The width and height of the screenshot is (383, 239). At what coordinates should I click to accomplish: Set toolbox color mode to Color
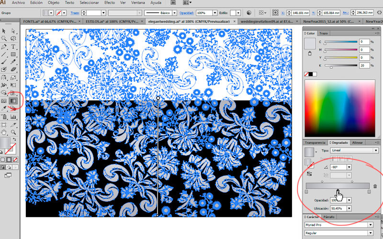pyautogui.click(x=3, y=160)
